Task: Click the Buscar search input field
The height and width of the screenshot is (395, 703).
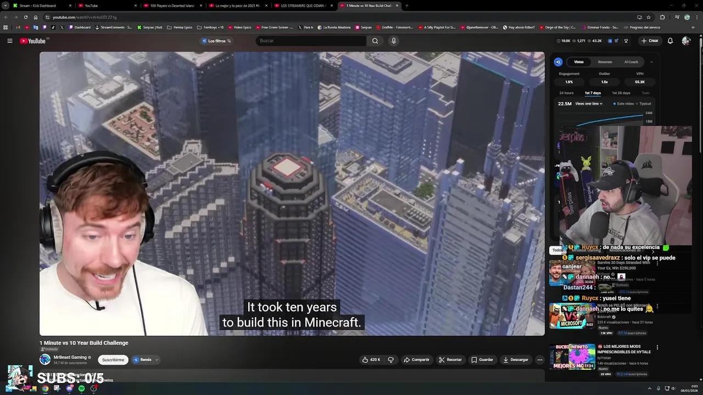Action: click(311, 41)
